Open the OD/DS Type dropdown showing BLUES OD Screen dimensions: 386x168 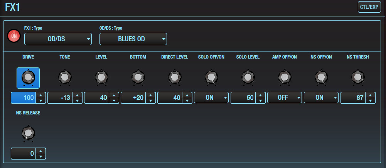133,39
